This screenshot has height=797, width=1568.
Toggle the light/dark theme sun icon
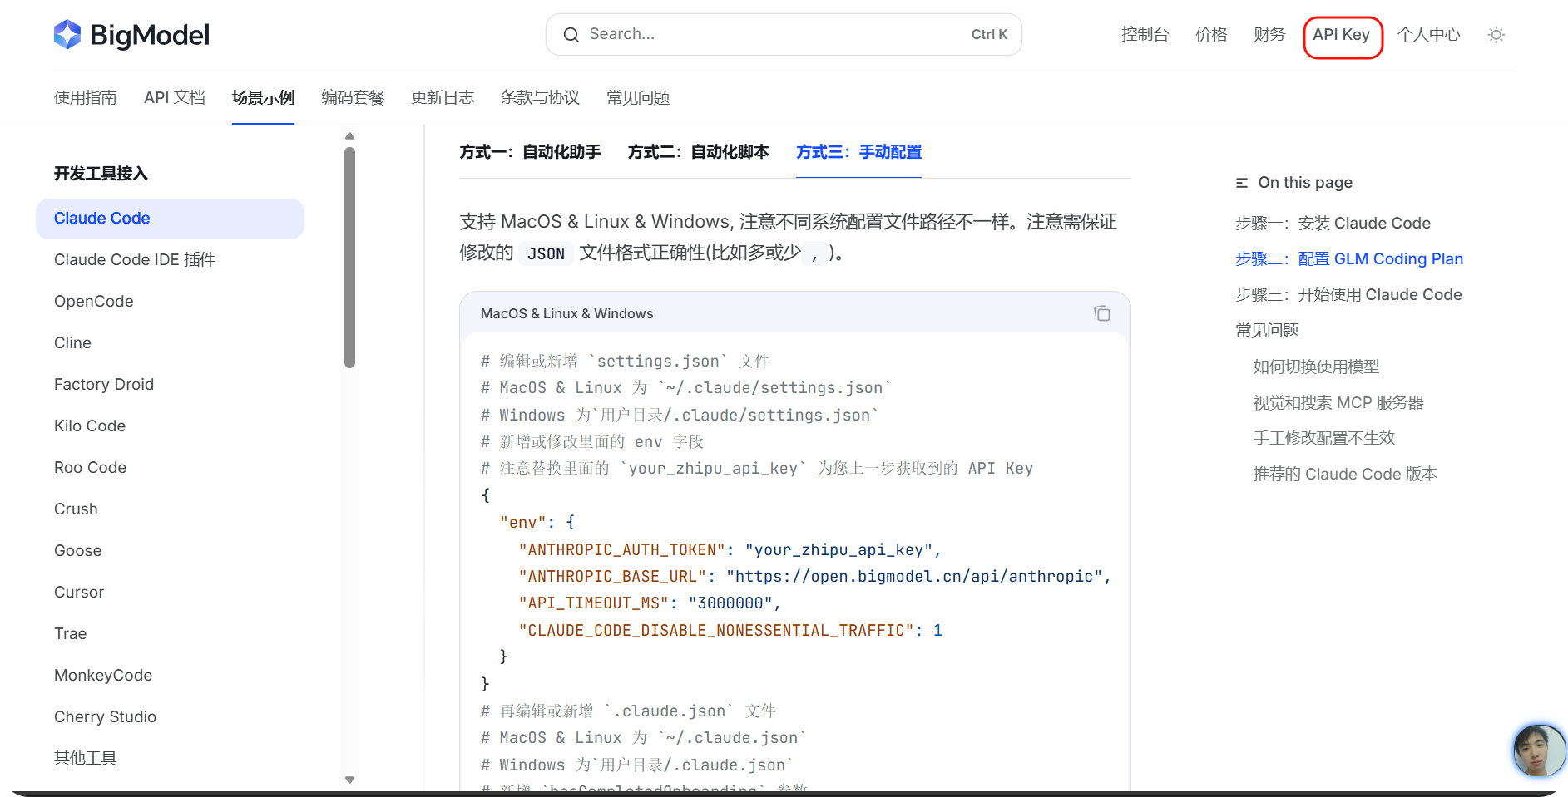1496,35
